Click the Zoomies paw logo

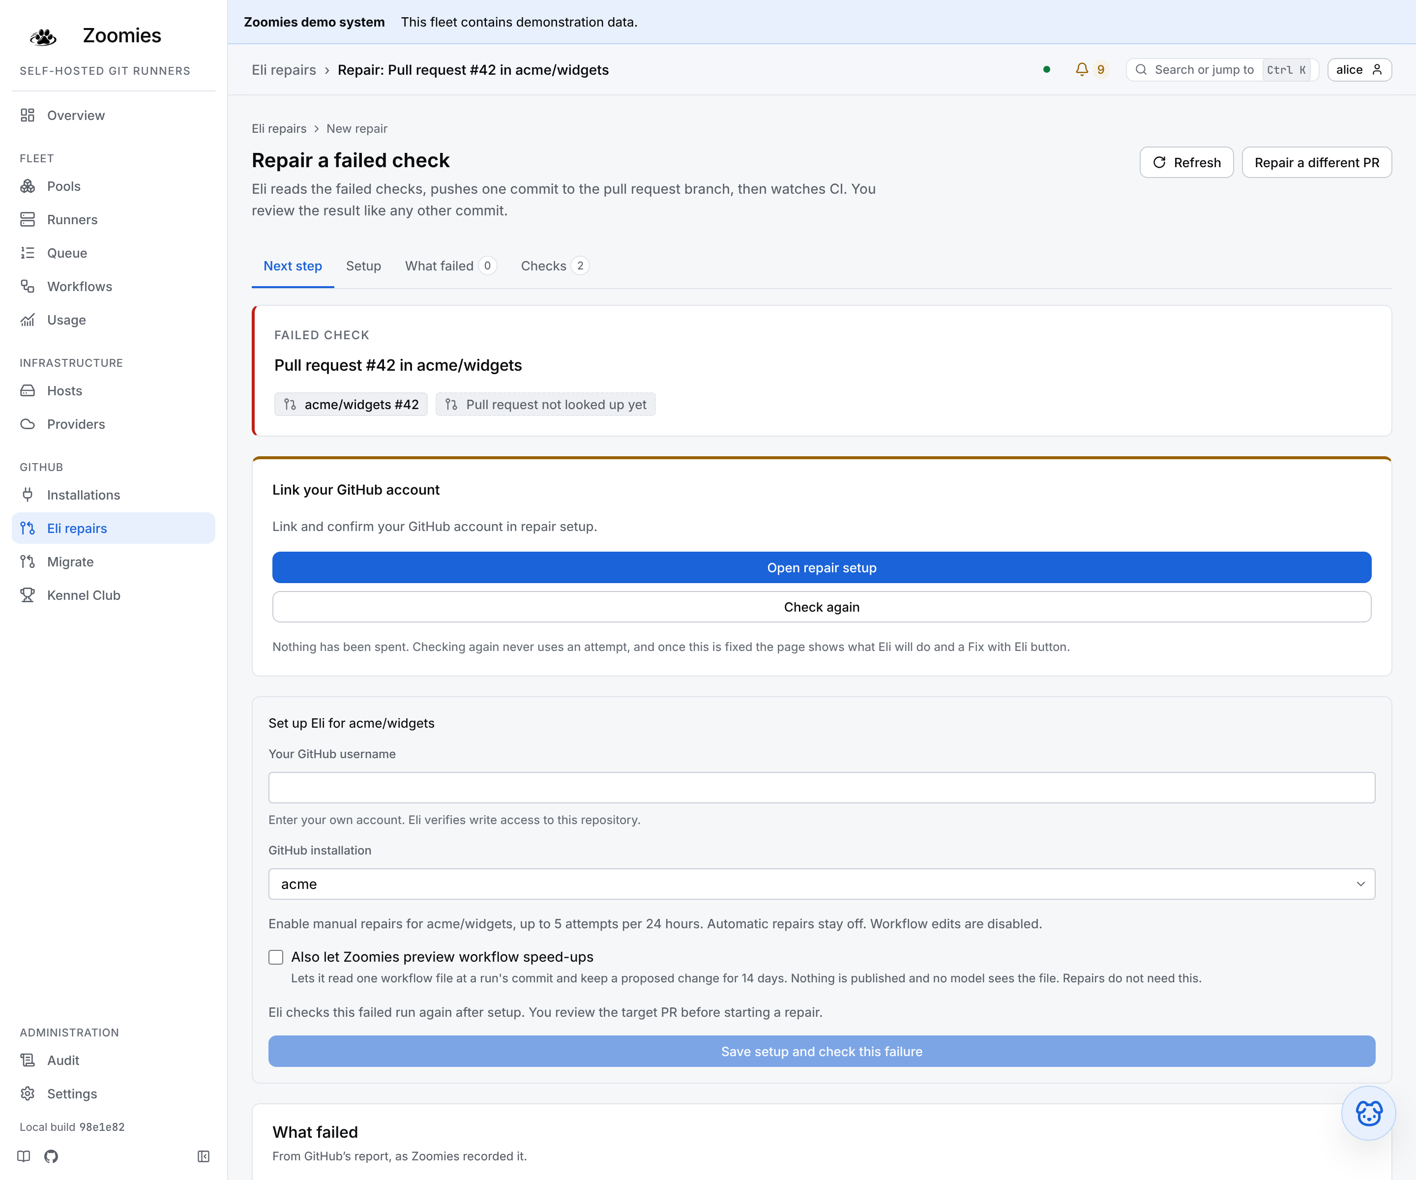(43, 36)
